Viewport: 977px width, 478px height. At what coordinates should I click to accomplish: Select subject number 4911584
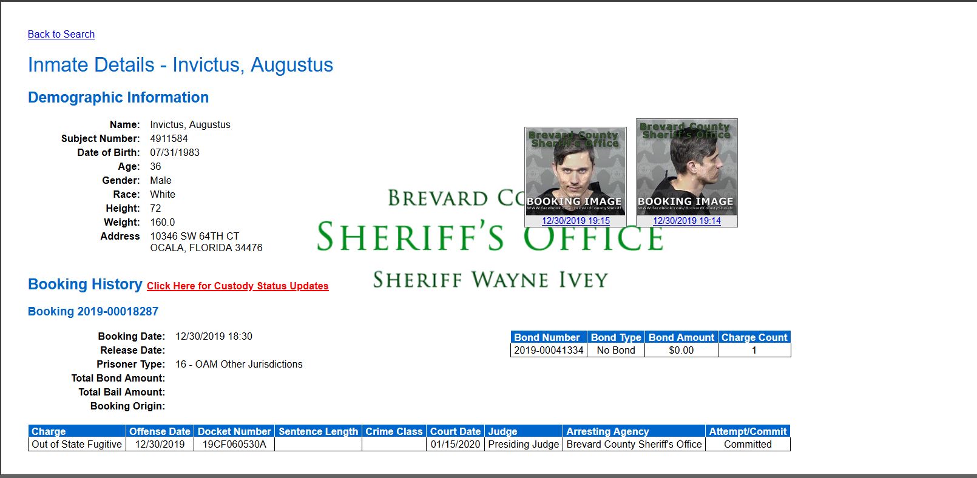169,139
